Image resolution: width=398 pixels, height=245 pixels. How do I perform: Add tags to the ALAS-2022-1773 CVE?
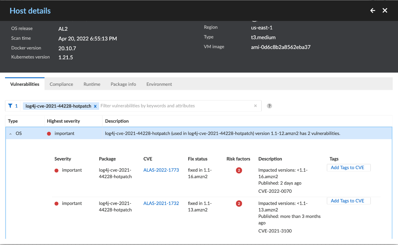(x=348, y=167)
